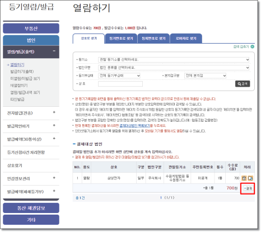Open the 열람하기 sidebar link
Viewport: 261px width, 232px height.
17,65
